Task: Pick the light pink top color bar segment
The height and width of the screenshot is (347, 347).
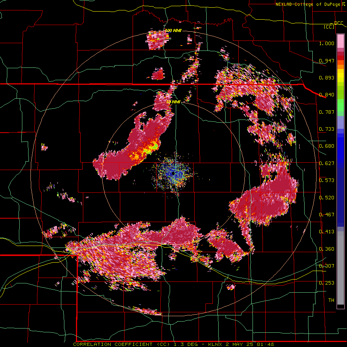Action: pyautogui.click(x=340, y=41)
